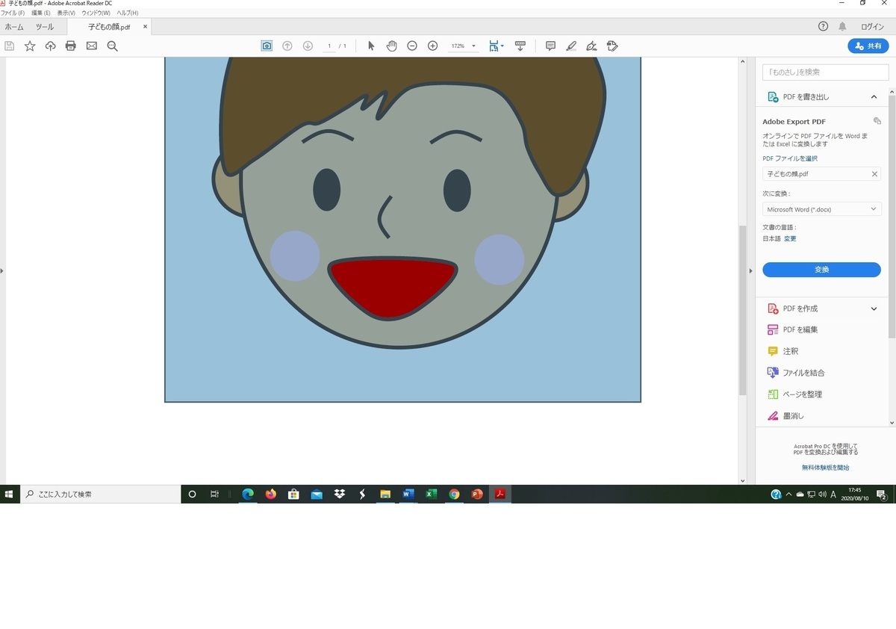The width and height of the screenshot is (896, 629).
Task: Open the 表示(V) menu
Action: (66, 13)
